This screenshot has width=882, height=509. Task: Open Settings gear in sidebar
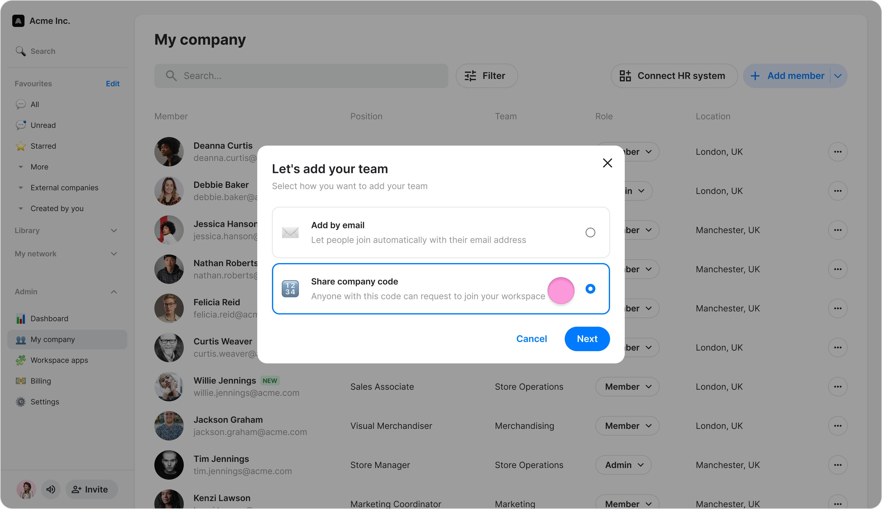pyautogui.click(x=21, y=402)
